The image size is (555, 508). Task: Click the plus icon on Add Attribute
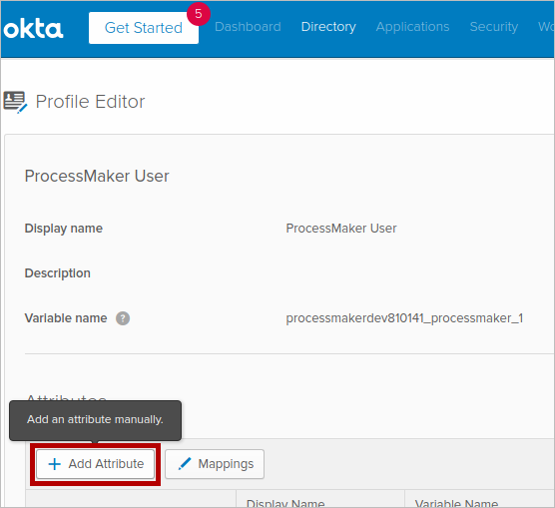tap(55, 464)
